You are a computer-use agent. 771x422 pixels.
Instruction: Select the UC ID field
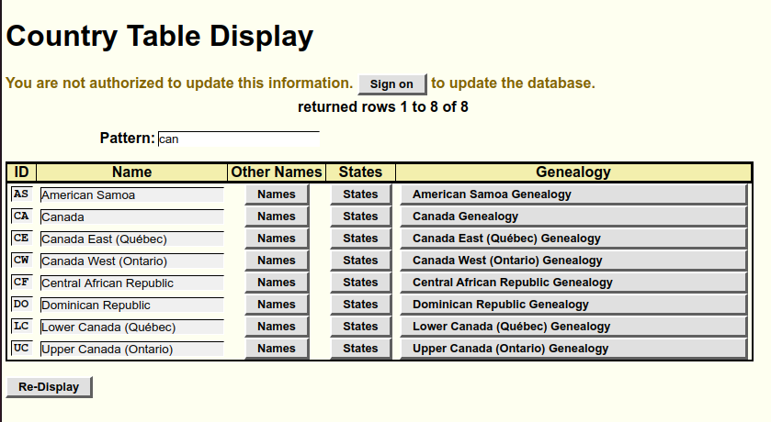point(22,349)
